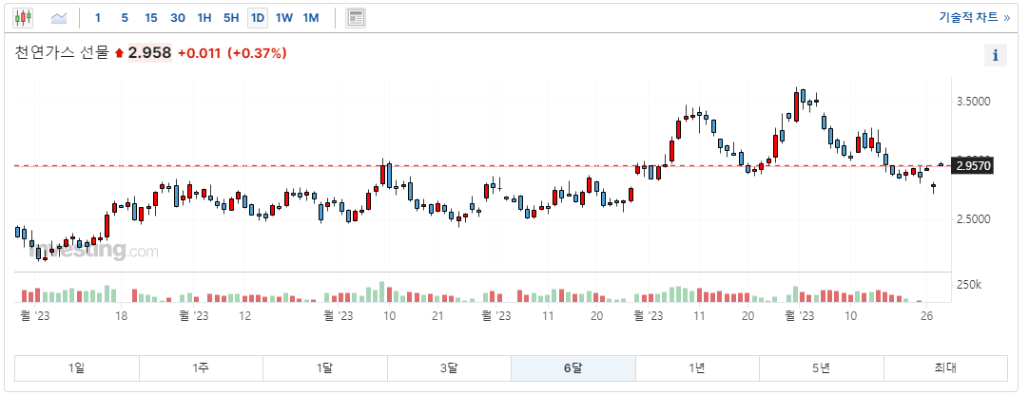This screenshot has height=395, width=1029.
Task: Set interval to 30 minutes
Action: point(178,18)
